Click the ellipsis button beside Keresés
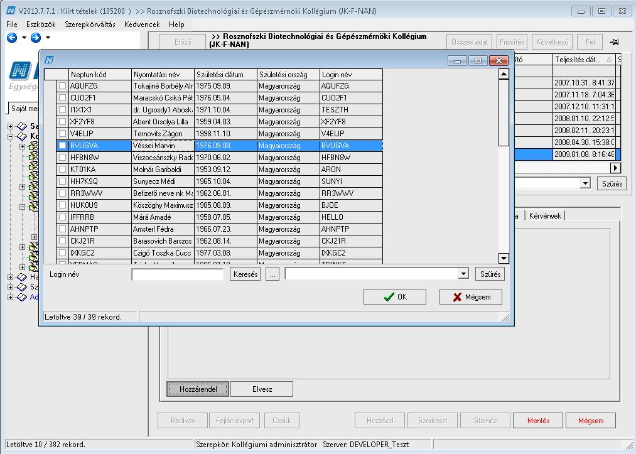Viewport: 636px width, 454px height. coord(272,274)
